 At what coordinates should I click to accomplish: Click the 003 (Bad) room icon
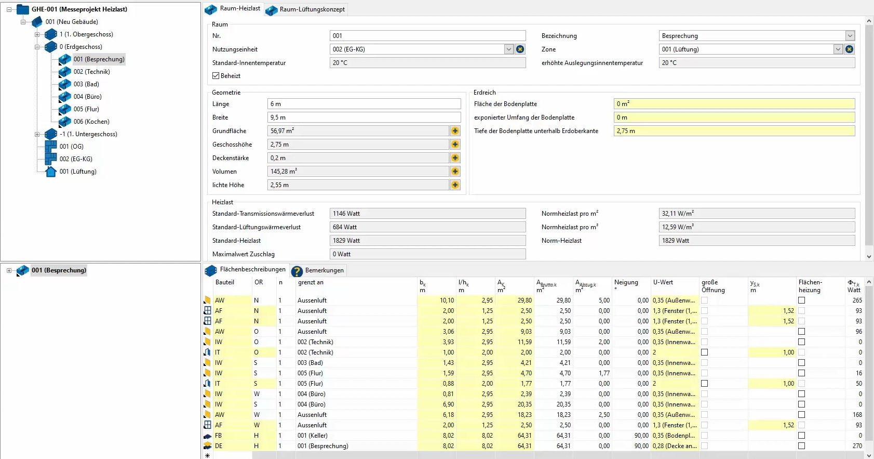click(x=65, y=84)
